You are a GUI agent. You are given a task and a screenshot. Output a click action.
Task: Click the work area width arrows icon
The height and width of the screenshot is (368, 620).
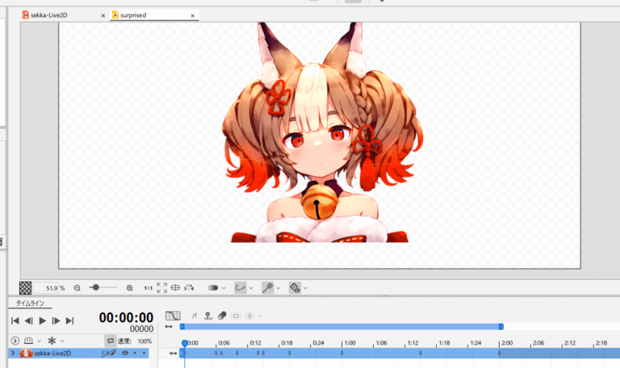(169, 327)
